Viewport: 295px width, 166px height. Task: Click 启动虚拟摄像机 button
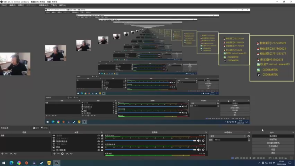[x=273, y=143]
